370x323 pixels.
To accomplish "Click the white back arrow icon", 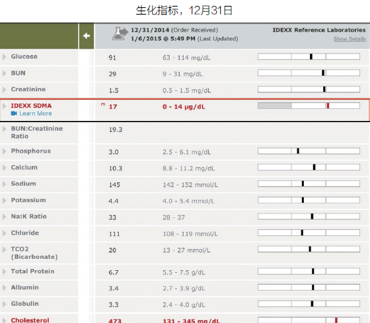I will click(87, 36).
